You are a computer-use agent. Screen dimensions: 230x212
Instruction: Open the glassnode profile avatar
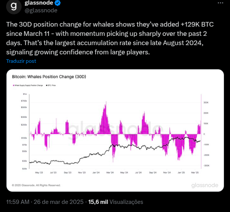(14, 7)
